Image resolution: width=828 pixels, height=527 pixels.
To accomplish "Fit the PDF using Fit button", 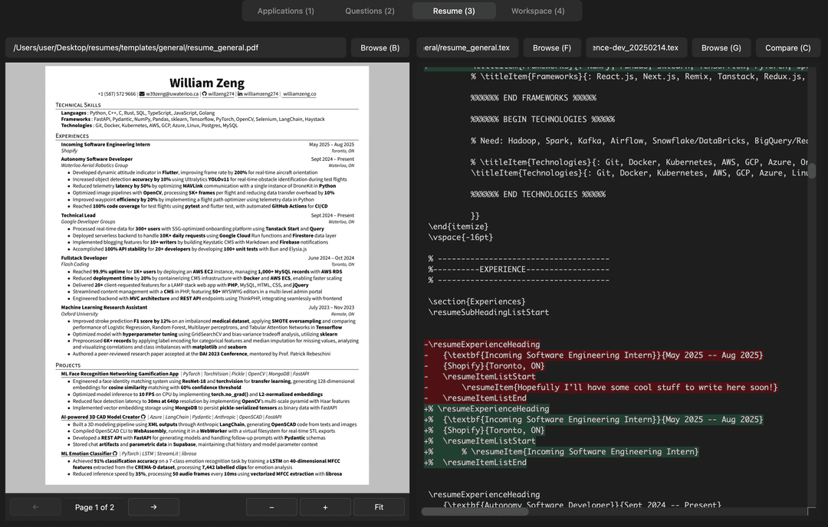I will pyautogui.click(x=379, y=507).
